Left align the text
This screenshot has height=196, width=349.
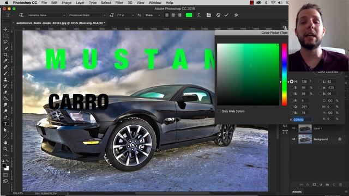[x=167, y=15]
